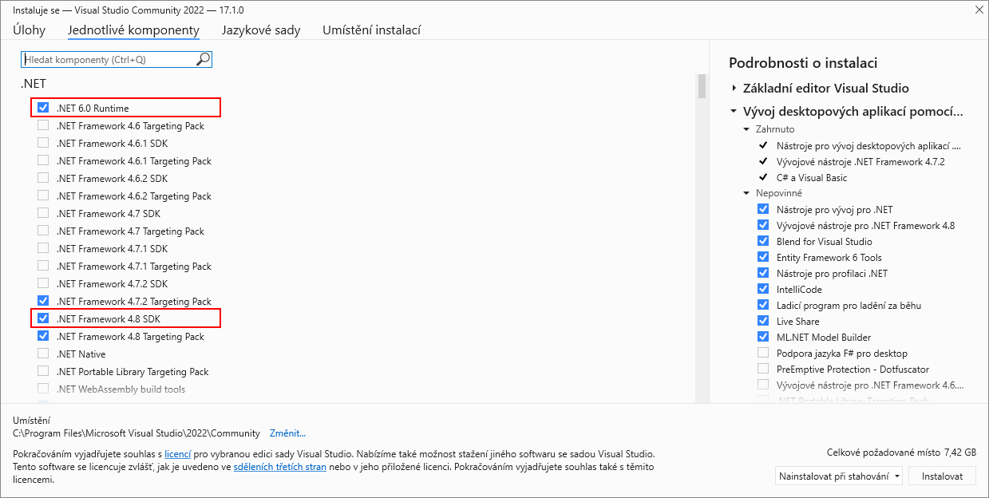Check Podpora jazyka F# pro desktop
This screenshot has width=989, height=498.
coord(763,353)
